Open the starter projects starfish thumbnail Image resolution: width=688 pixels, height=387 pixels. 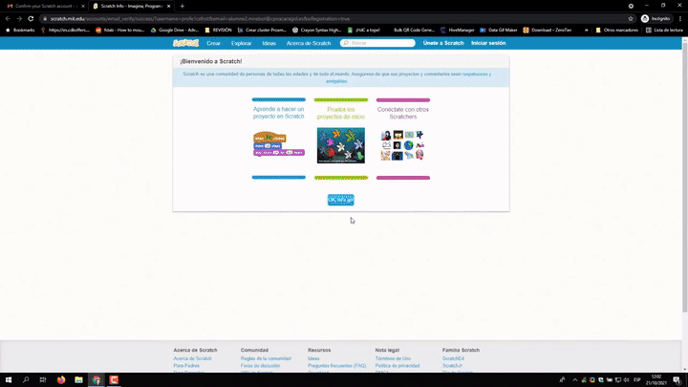340,145
